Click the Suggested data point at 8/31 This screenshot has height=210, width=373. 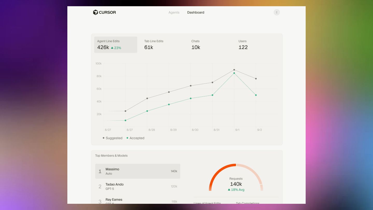click(212, 82)
